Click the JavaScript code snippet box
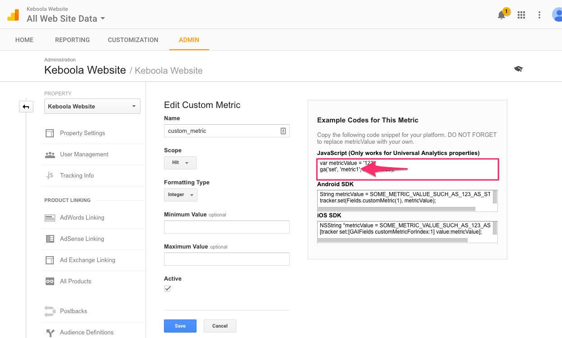 tap(407, 169)
